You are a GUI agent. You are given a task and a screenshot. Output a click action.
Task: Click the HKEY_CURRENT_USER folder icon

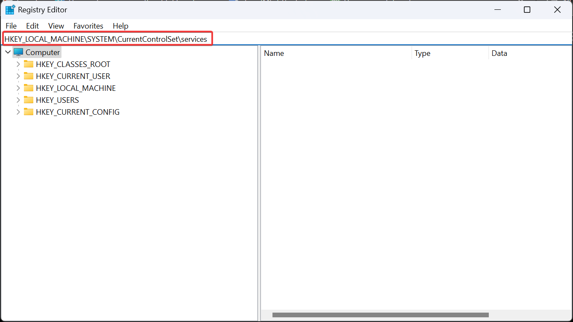(x=29, y=76)
